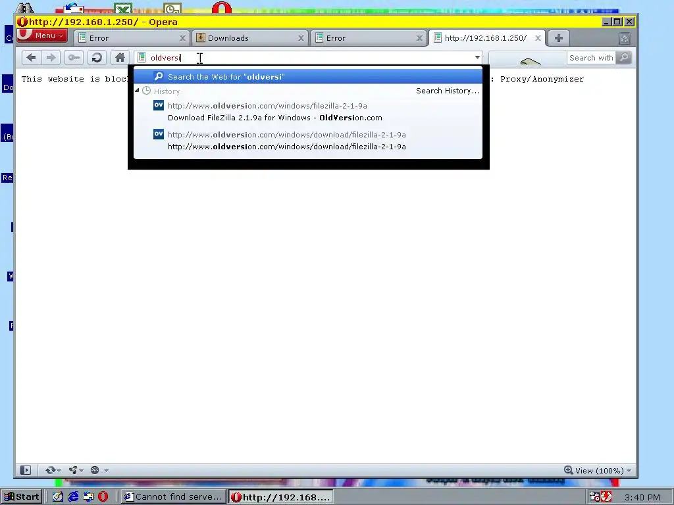Image resolution: width=674 pixels, height=505 pixels.
Task: Close the 192.168.1.250 tab
Action: pyautogui.click(x=538, y=38)
